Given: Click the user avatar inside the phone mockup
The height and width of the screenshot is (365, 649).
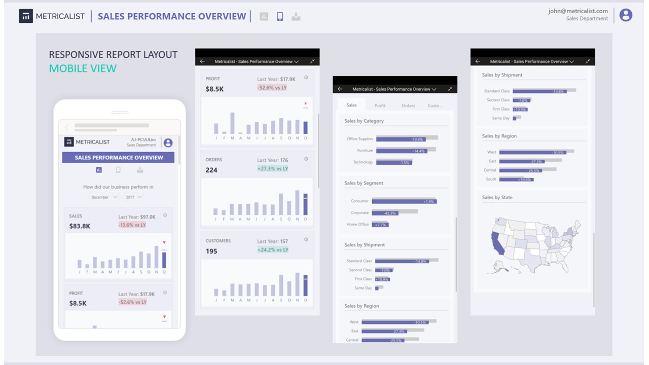Looking at the screenshot, I should coord(168,142).
